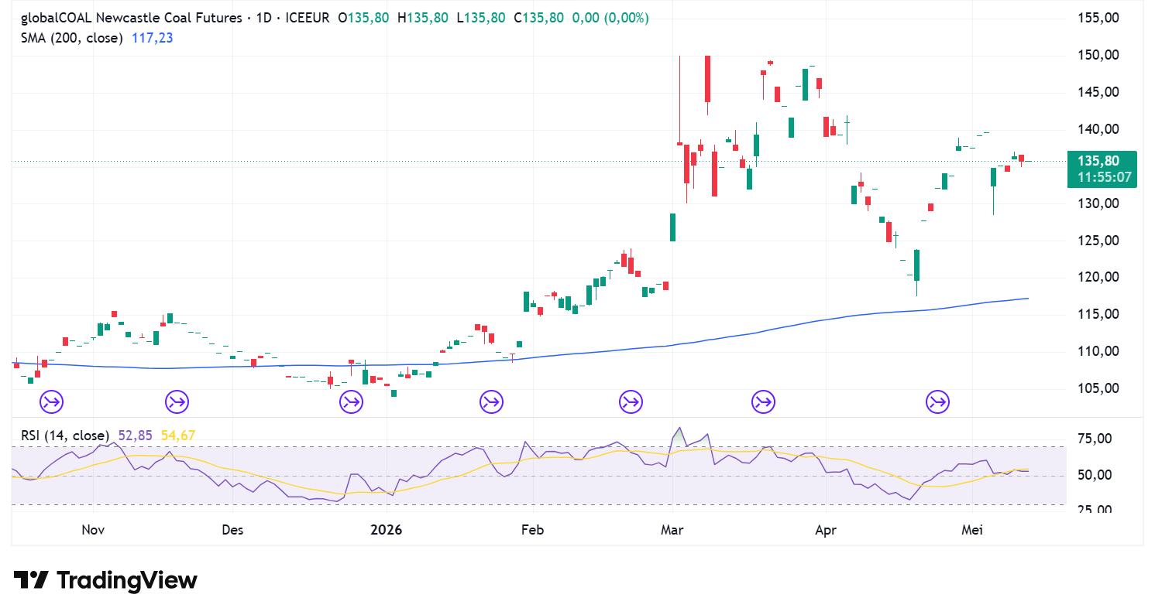The image size is (1155, 615).
Task: Click the 150,00 level on price axis
Action: (x=1098, y=55)
